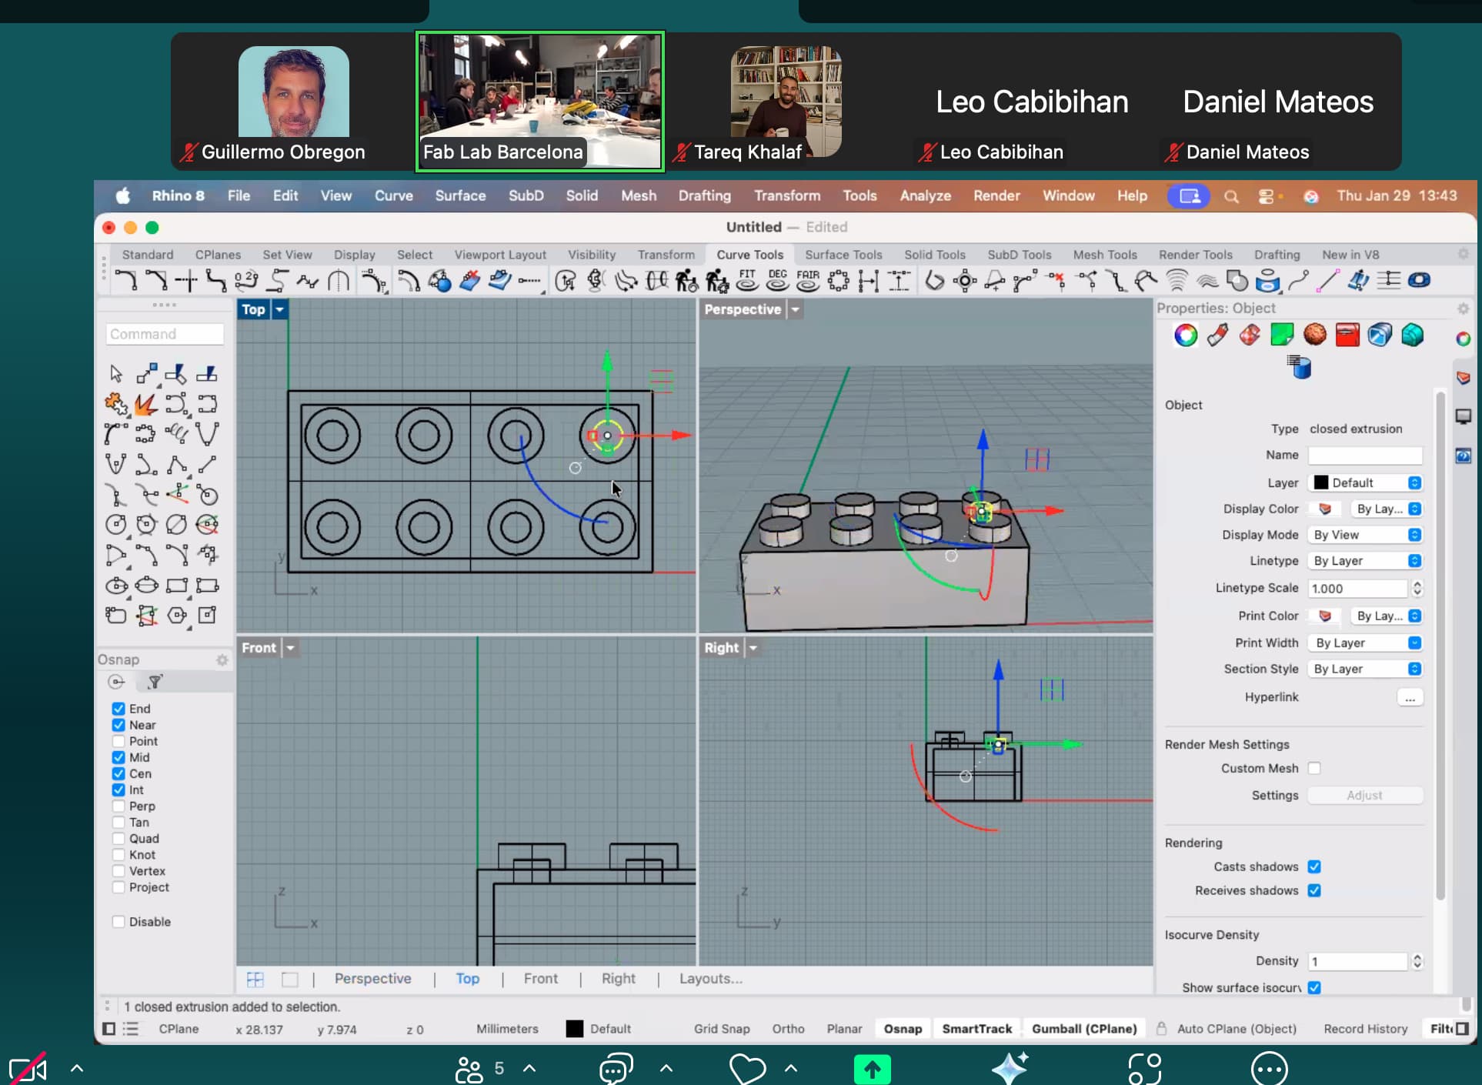Image resolution: width=1482 pixels, height=1085 pixels.
Task: Click the Display Color swatch
Action: click(x=1325, y=509)
